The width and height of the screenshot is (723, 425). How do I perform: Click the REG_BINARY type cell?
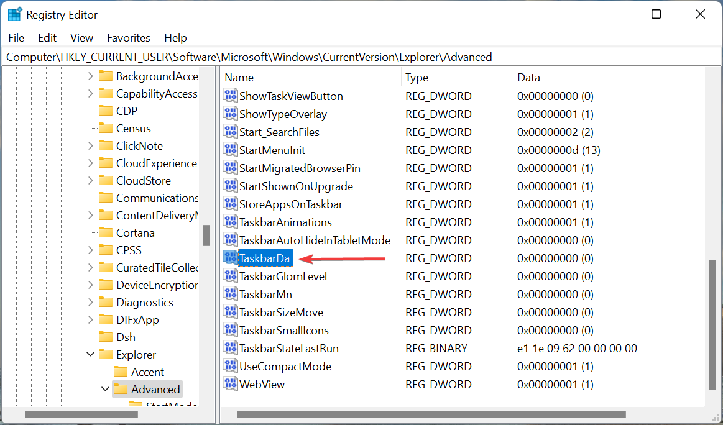coord(436,349)
